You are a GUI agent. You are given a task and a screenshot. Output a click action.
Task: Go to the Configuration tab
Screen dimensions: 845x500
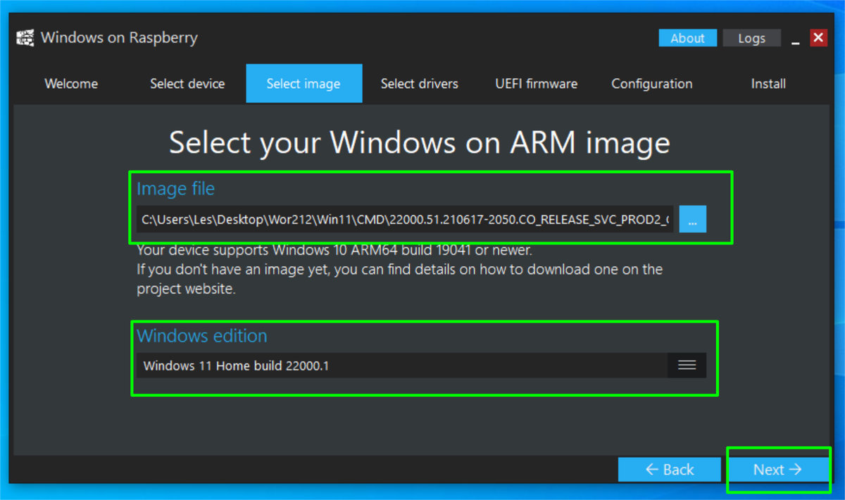coord(651,83)
